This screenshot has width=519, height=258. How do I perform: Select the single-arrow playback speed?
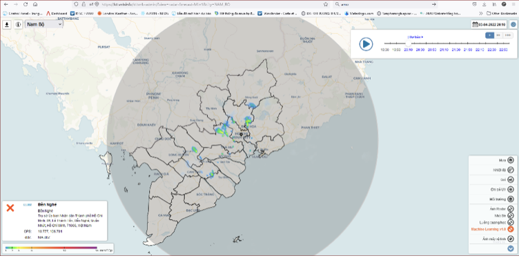489,35
